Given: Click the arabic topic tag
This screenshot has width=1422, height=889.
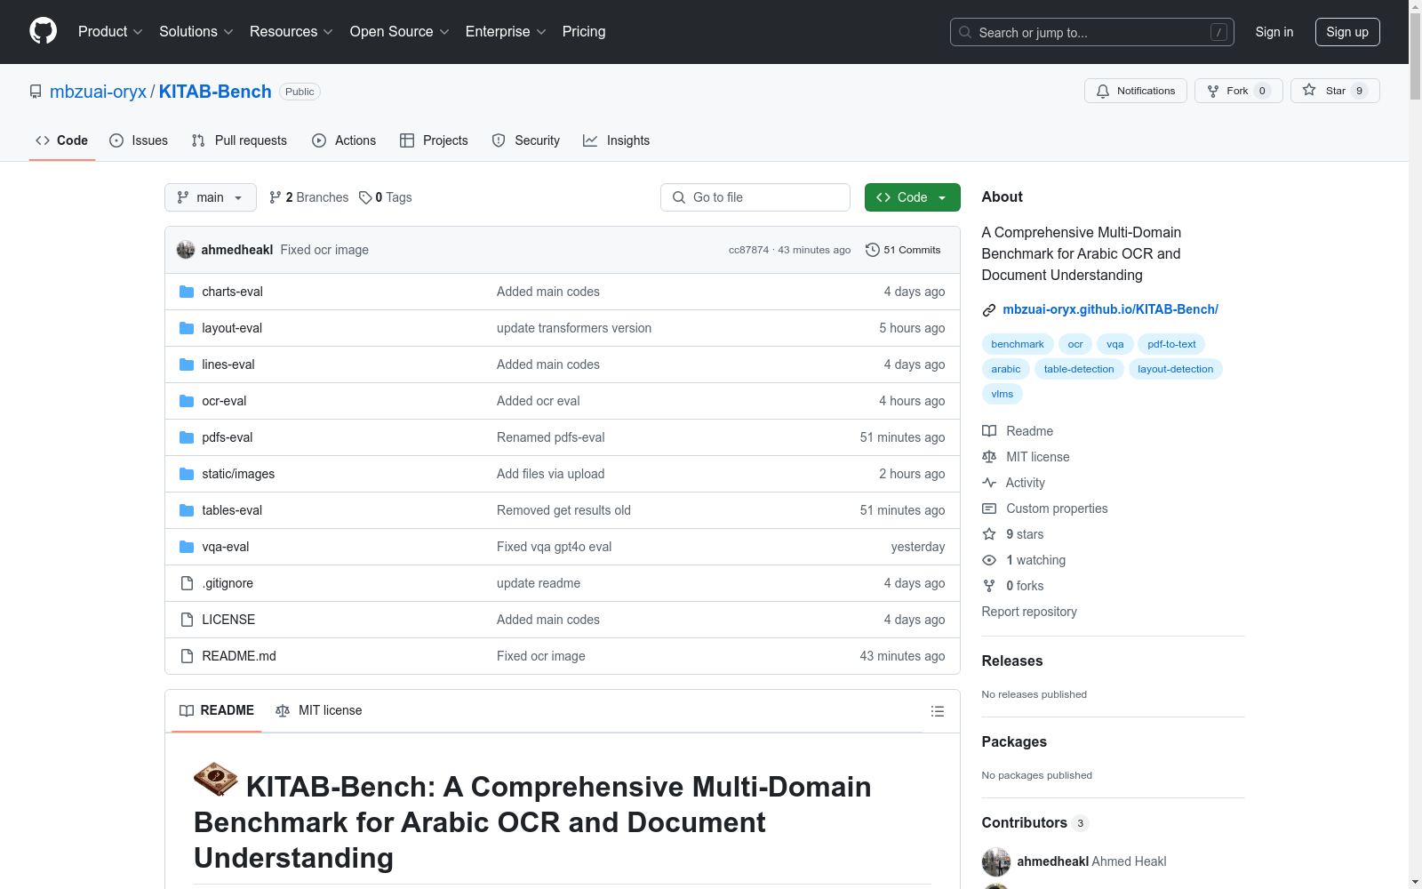Looking at the screenshot, I should (1006, 369).
